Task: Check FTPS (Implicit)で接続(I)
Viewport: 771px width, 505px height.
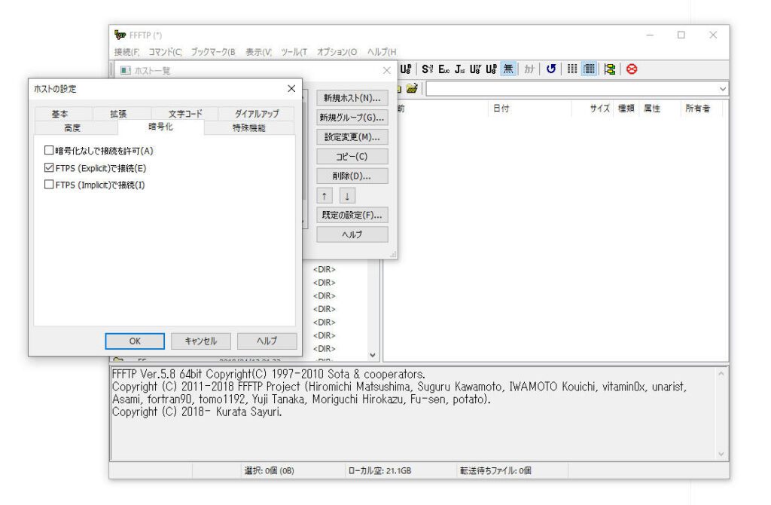Action: coord(94,185)
